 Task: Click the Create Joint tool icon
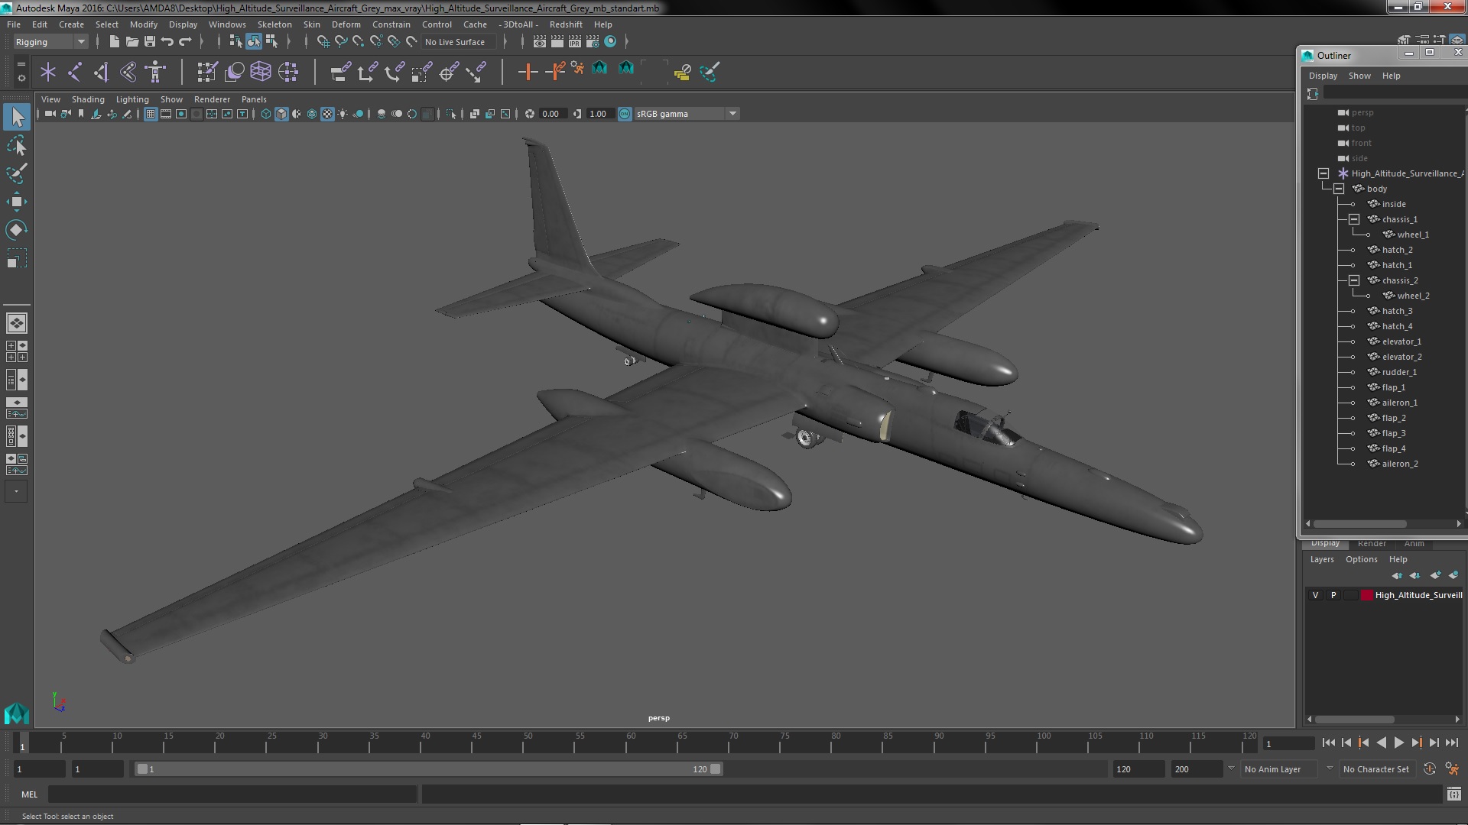tap(75, 72)
